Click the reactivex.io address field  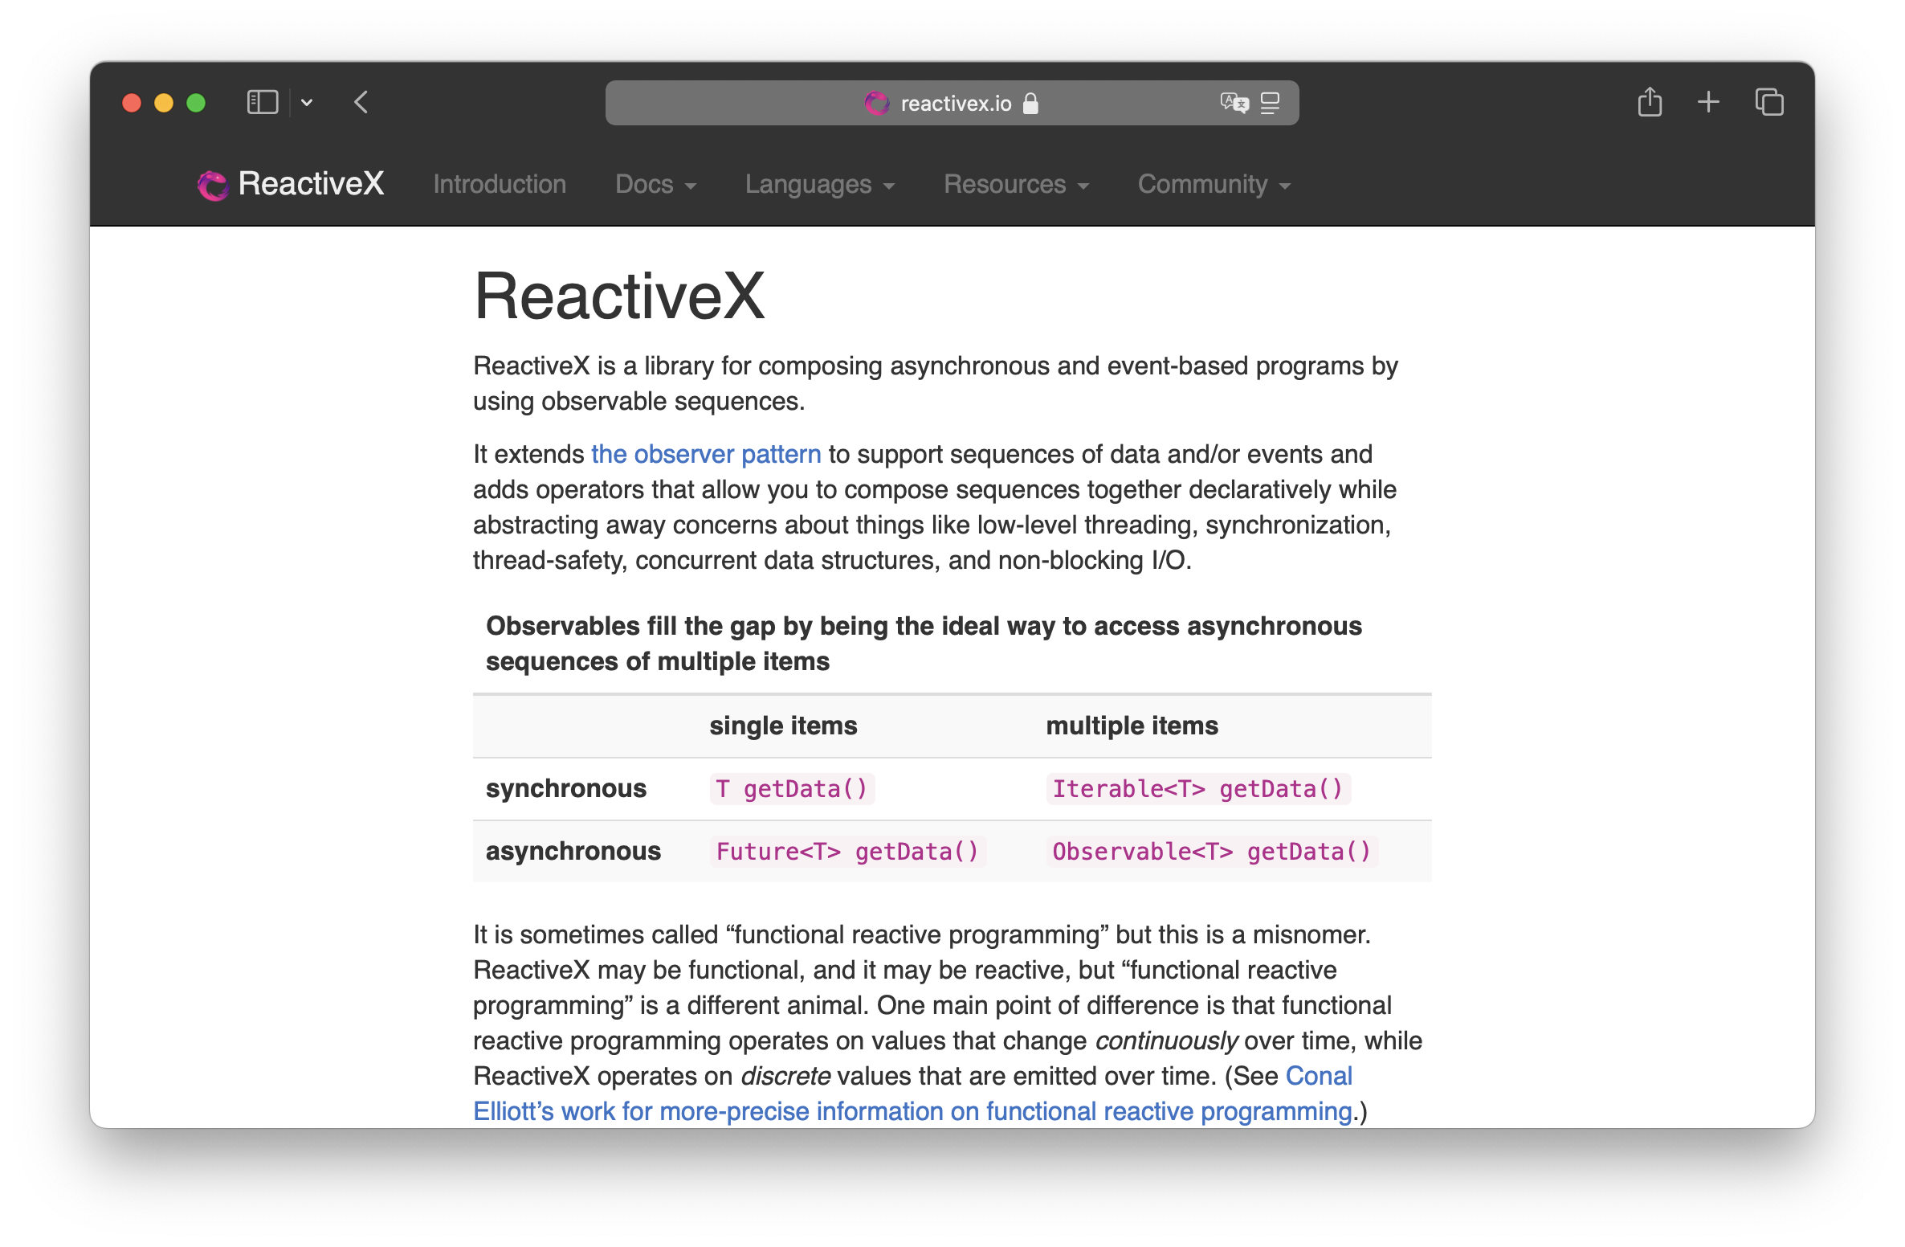[x=955, y=104]
